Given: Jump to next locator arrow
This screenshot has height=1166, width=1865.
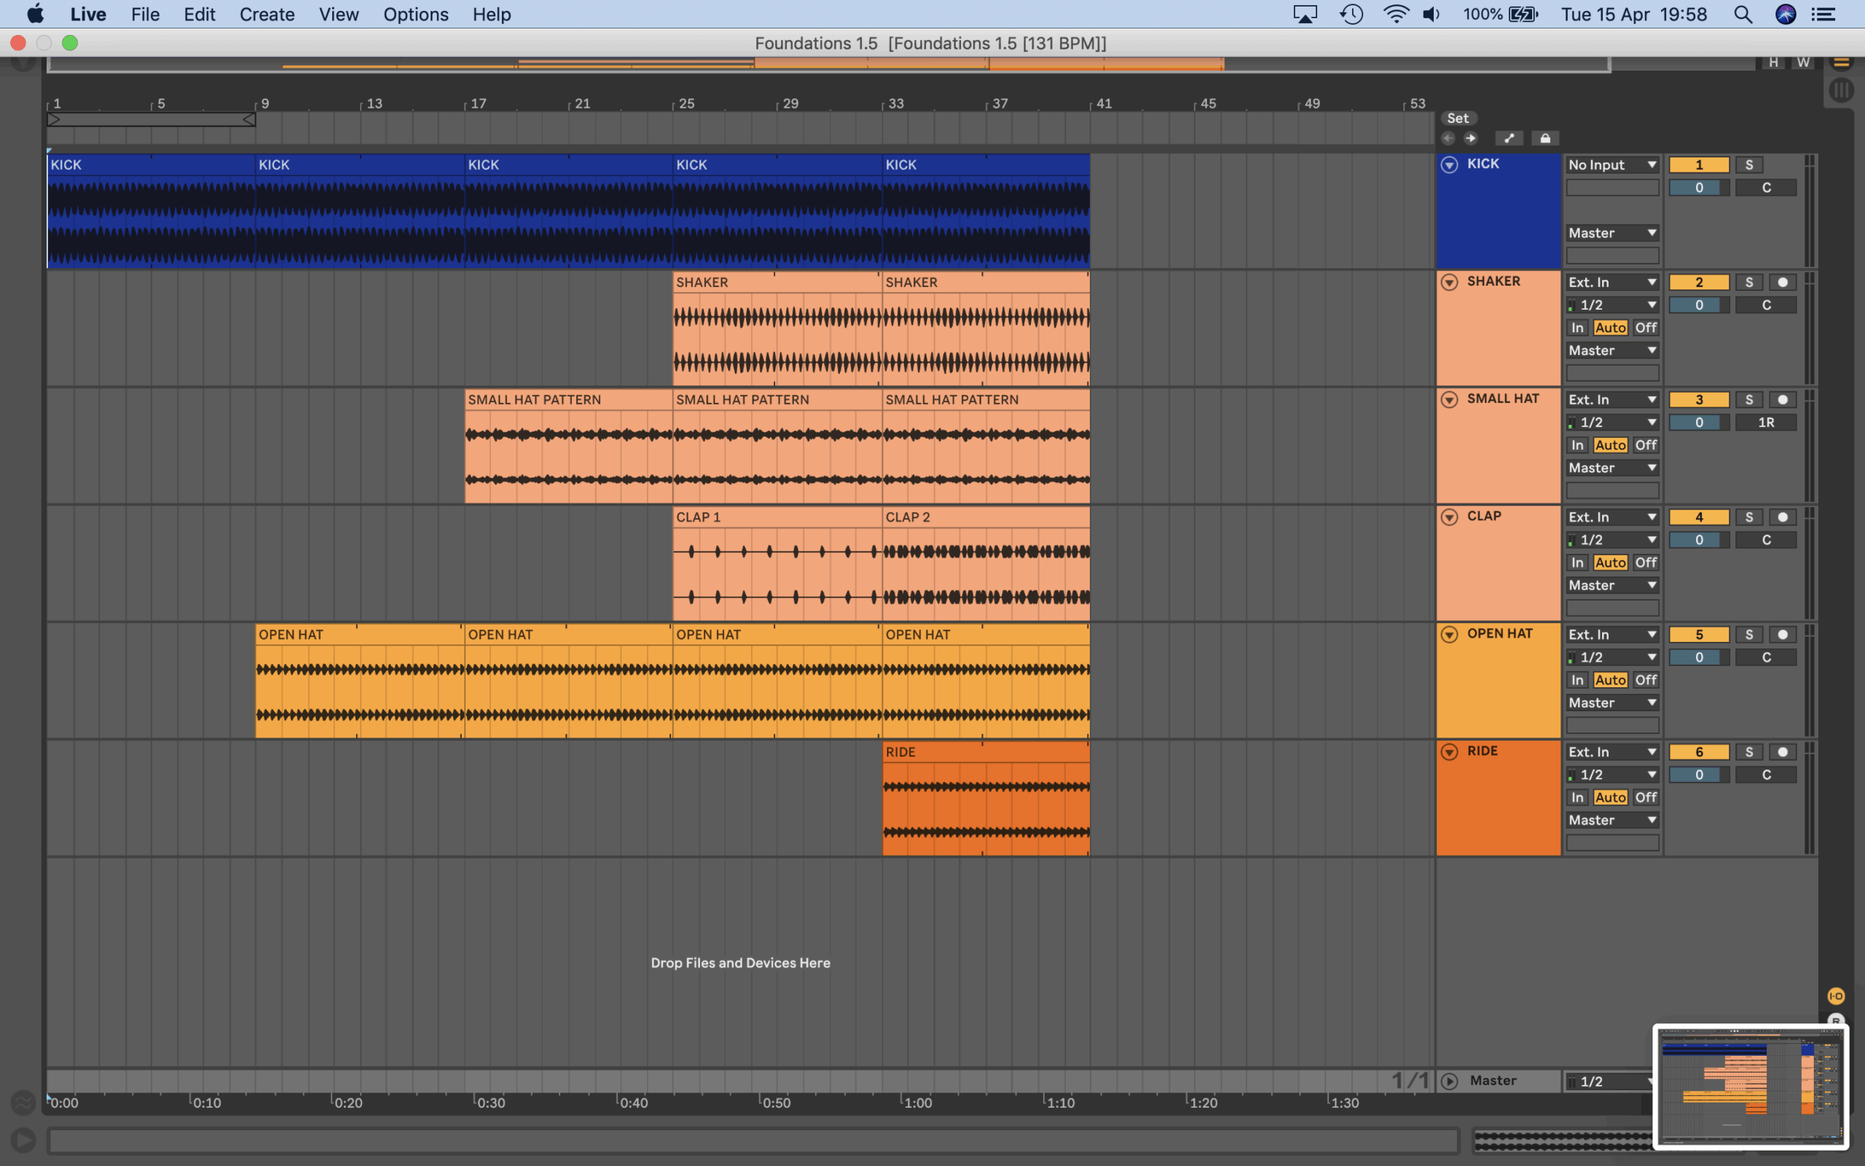Looking at the screenshot, I should (x=1470, y=138).
